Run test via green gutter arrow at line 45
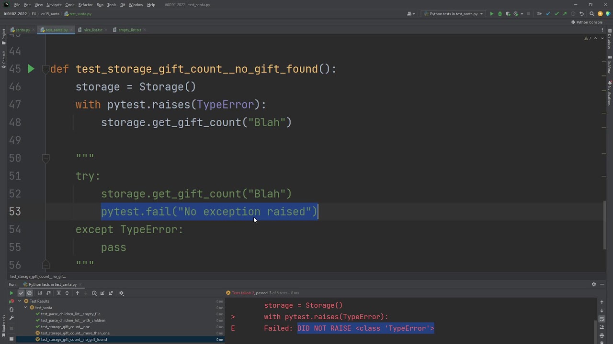The width and height of the screenshot is (613, 344). (x=31, y=69)
